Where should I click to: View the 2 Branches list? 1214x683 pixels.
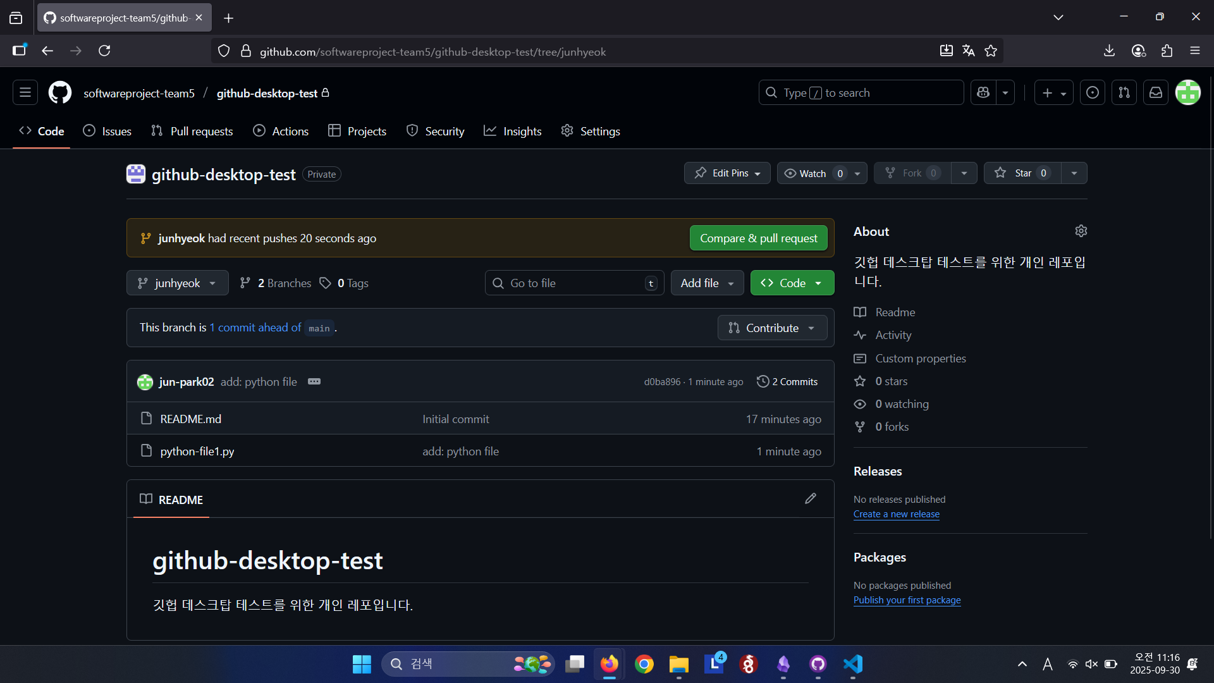276,283
